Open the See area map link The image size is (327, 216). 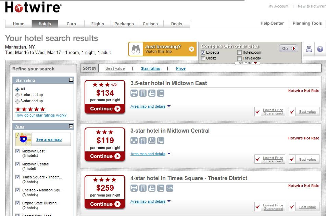[x=49, y=139]
